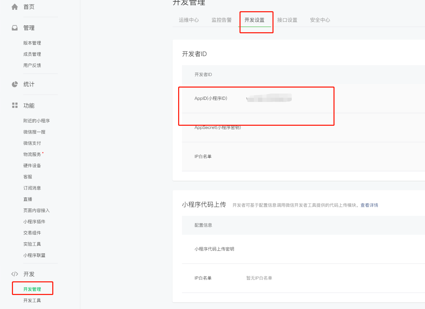The height and width of the screenshot is (309, 425).
Task: Select the 开发设置 tab
Action: click(x=255, y=20)
